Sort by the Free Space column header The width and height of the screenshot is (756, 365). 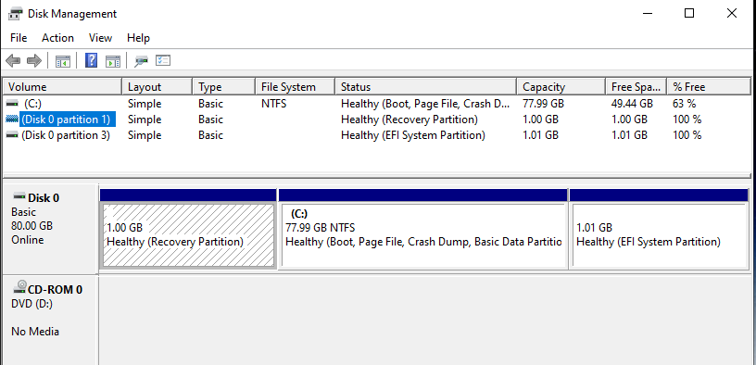pos(636,87)
